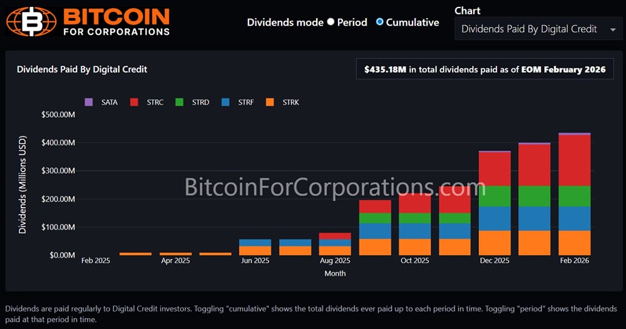Hide the STRD series via legend
The image size is (626, 329).
(179, 102)
